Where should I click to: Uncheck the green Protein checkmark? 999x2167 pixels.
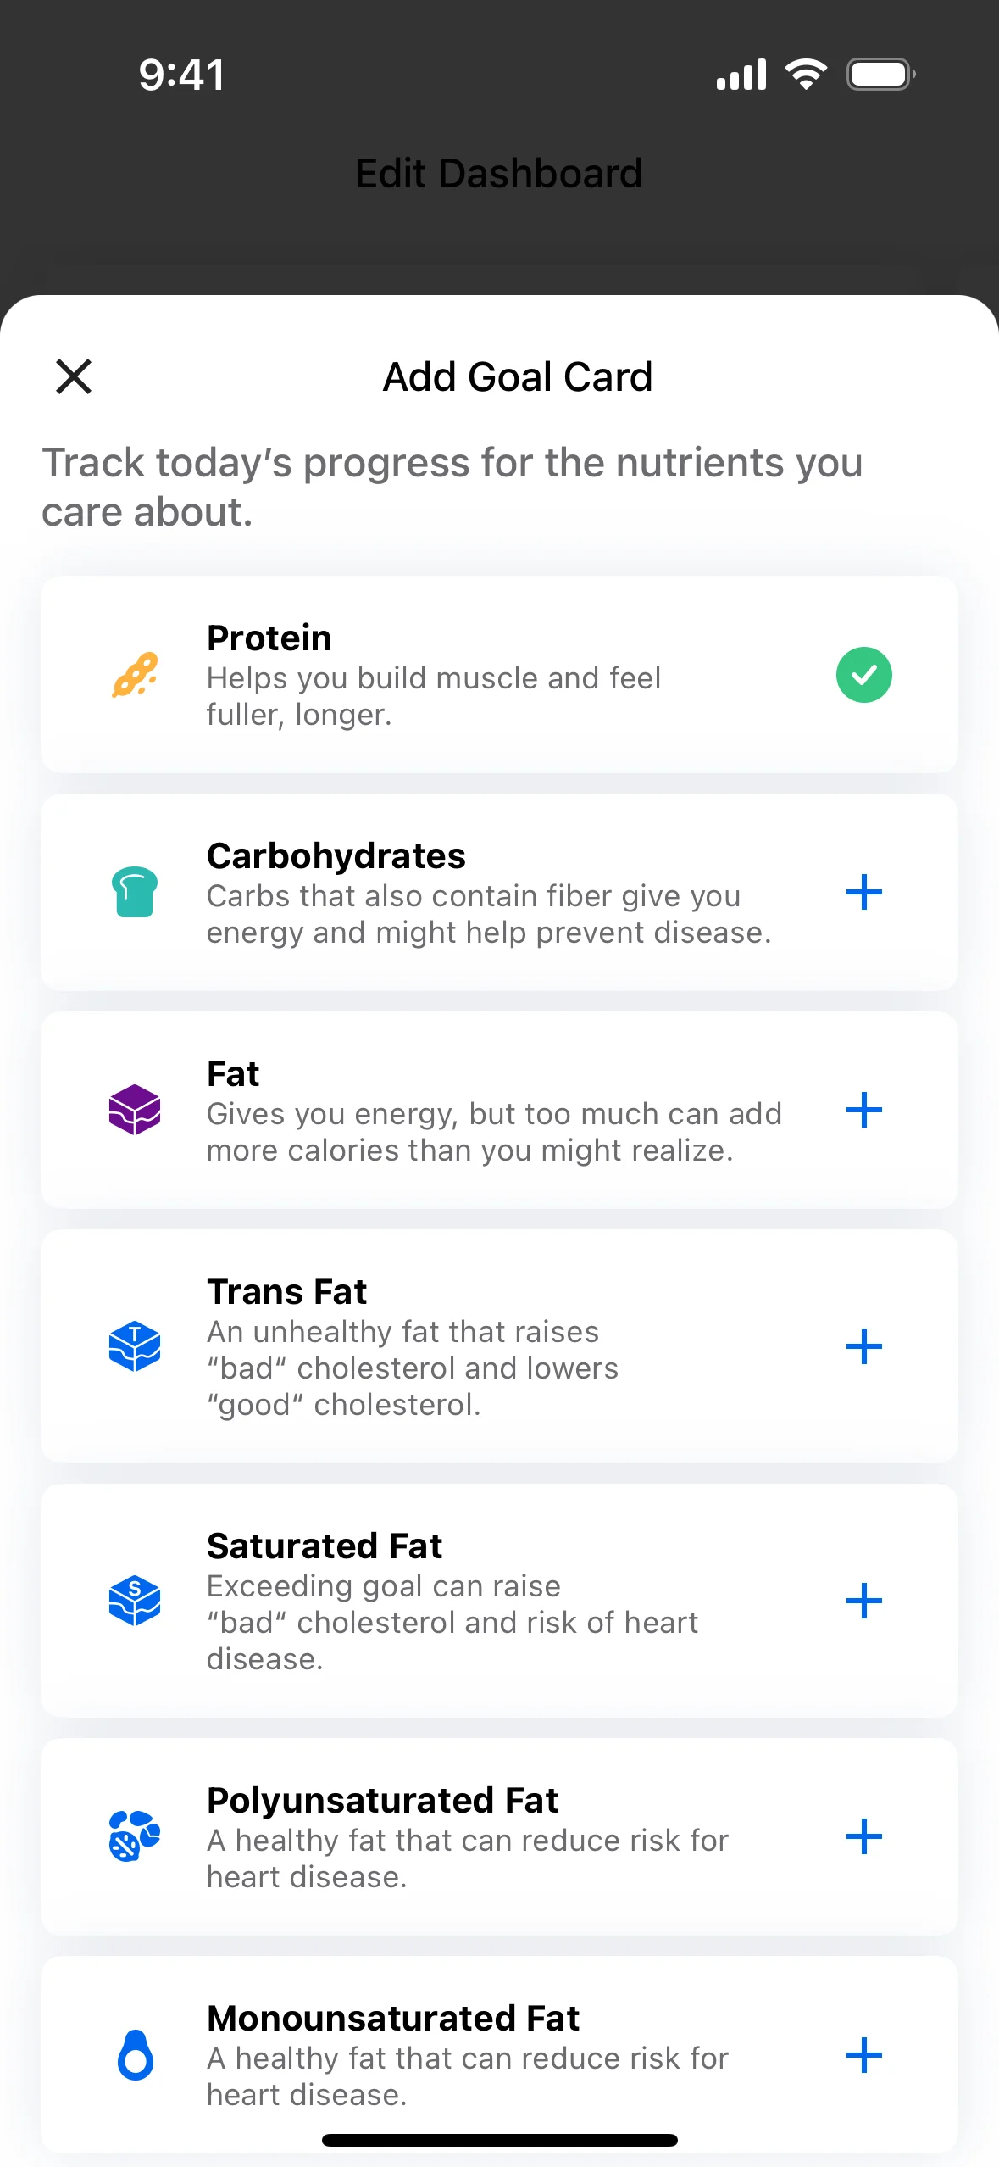[864, 675]
